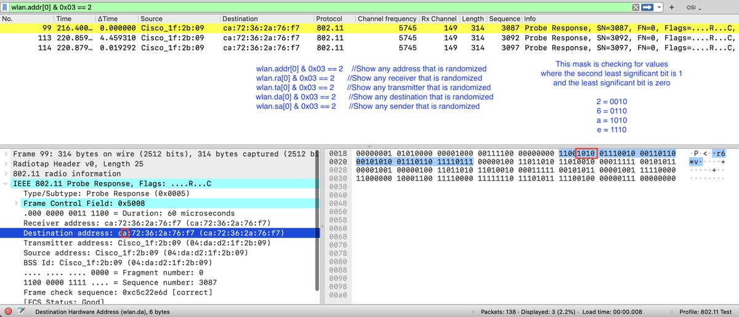Screen dimensions: 739x317
Task: Sort packets by Time column header
Action: (x=75, y=19)
